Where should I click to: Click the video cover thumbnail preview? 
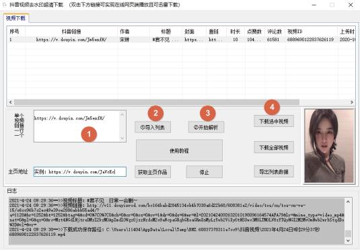click(x=330, y=146)
